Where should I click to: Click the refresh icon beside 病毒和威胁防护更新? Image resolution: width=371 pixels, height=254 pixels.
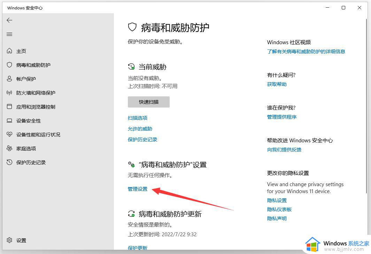tap(131, 214)
